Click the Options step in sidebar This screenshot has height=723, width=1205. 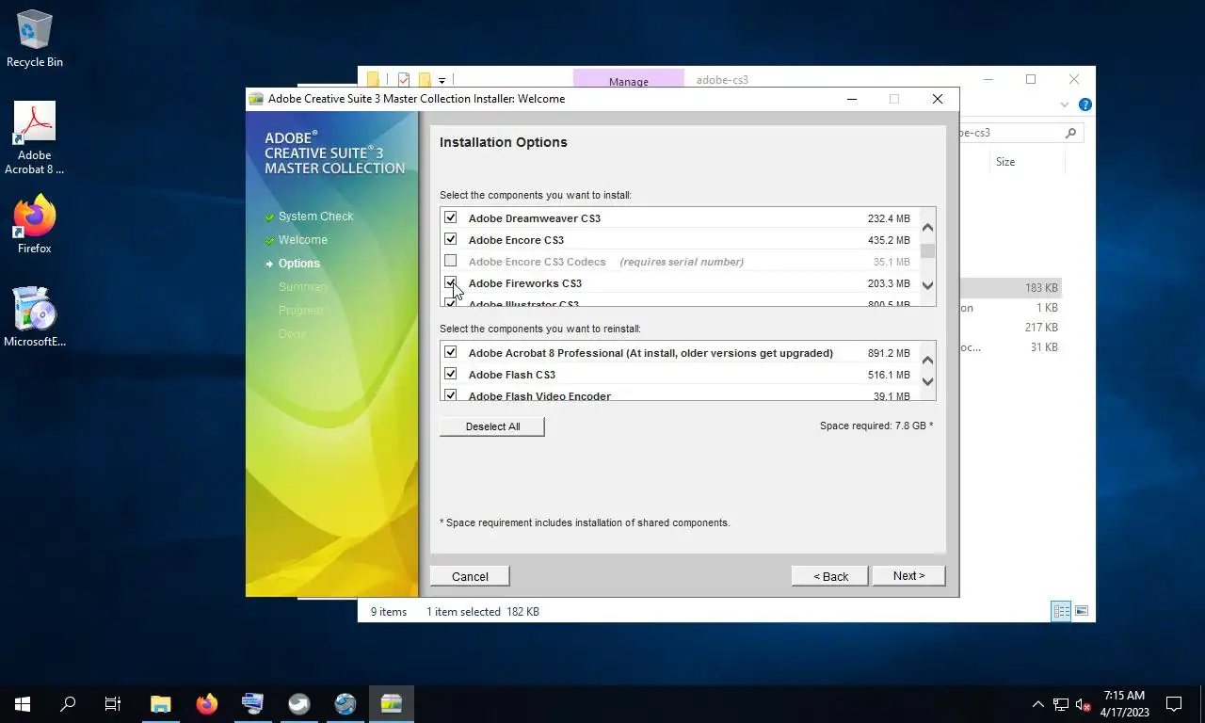[x=298, y=264]
